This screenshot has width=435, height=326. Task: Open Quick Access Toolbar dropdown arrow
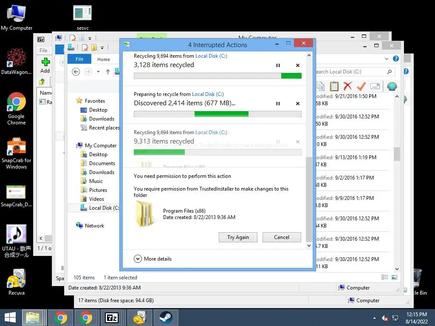102,48
